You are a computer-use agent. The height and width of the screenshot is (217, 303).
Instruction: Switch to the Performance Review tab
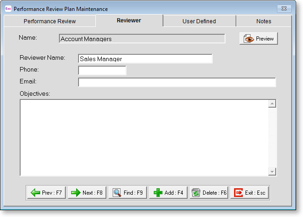[x=50, y=21]
